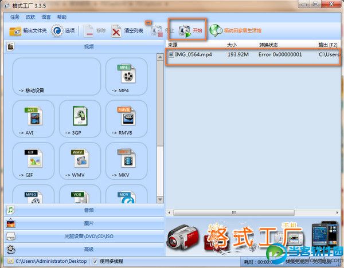Click the format list scroll up arrow

pos(160,57)
